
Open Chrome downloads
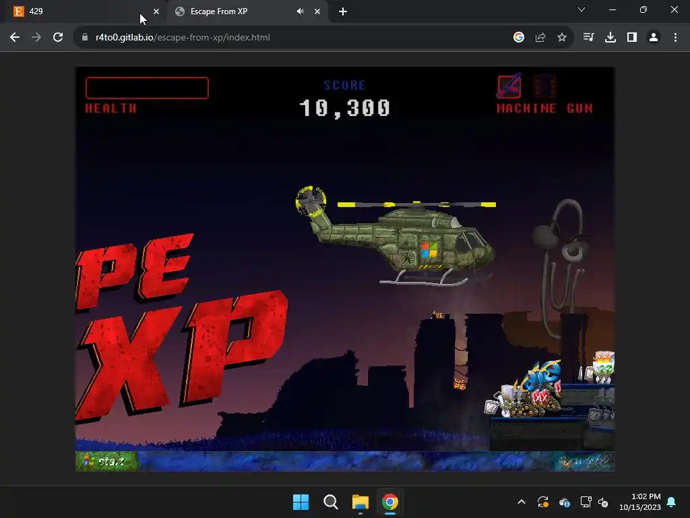coord(610,38)
